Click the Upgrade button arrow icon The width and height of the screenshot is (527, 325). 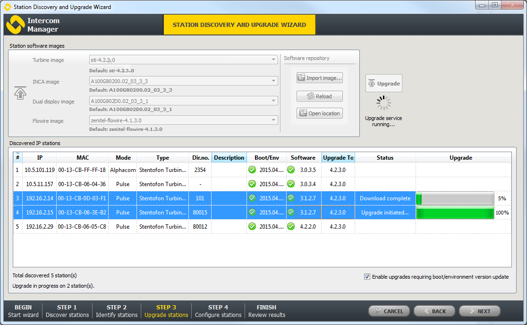(x=371, y=84)
